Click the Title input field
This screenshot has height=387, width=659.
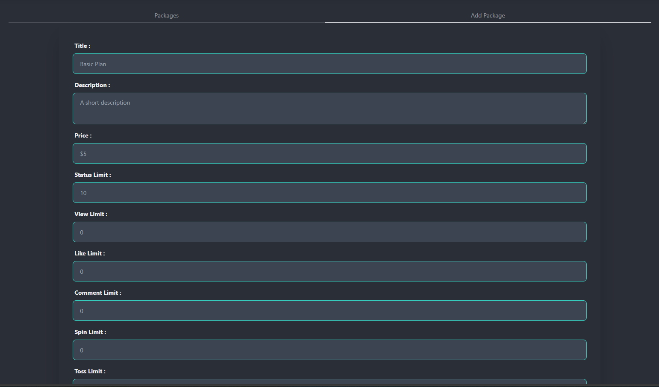(x=329, y=64)
